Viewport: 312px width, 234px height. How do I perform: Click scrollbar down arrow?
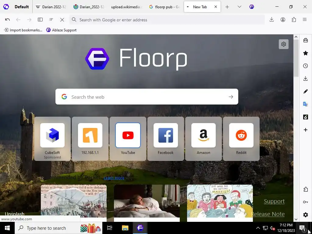coord(296,219)
